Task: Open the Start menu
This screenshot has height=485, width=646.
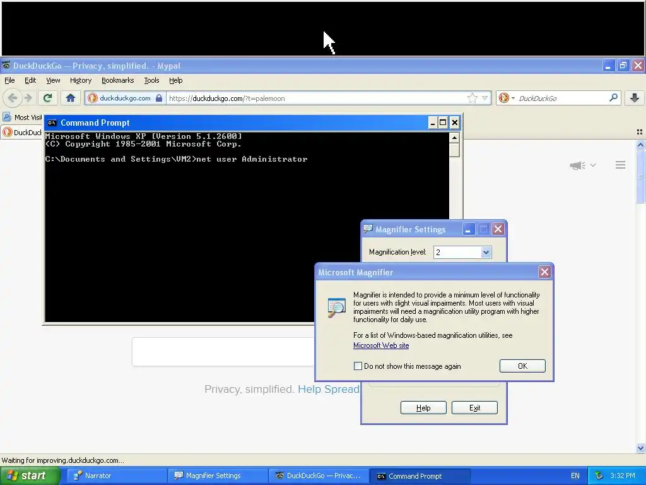Action: (30, 476)
